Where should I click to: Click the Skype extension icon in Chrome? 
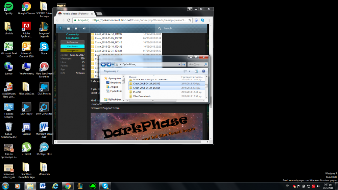[x=202, y=20]
